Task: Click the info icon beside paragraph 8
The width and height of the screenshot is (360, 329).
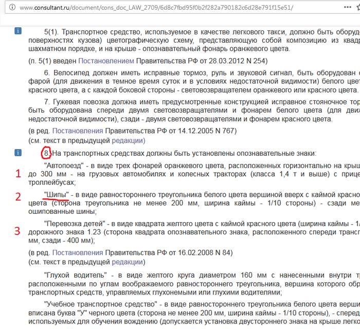Action: pyautogui.click(x=19, y=153)
